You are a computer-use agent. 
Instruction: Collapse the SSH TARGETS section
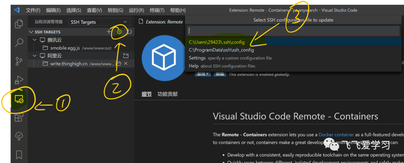pyautogui.click(x=31, y=32)
